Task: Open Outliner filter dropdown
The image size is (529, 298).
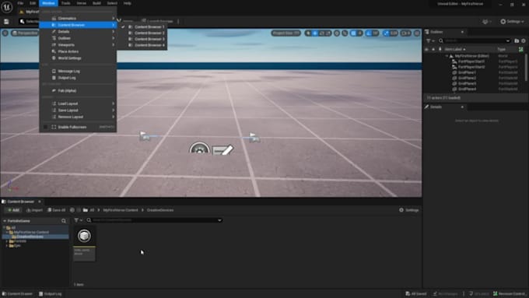Action: (430, 40)
